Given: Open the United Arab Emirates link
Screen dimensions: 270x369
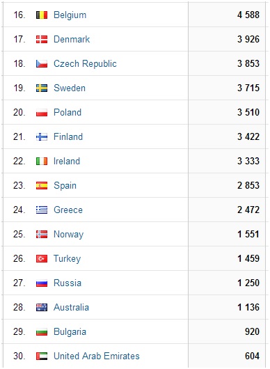Looking at the screenshot, I should click(97, 356).
